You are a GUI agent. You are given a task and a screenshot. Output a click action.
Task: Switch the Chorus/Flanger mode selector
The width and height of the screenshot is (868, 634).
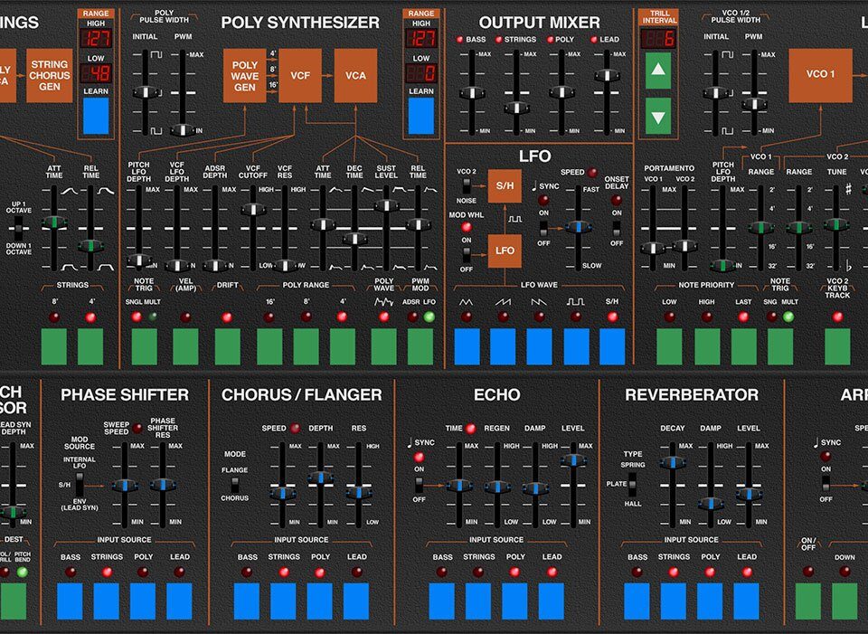[x=236, y=484]
